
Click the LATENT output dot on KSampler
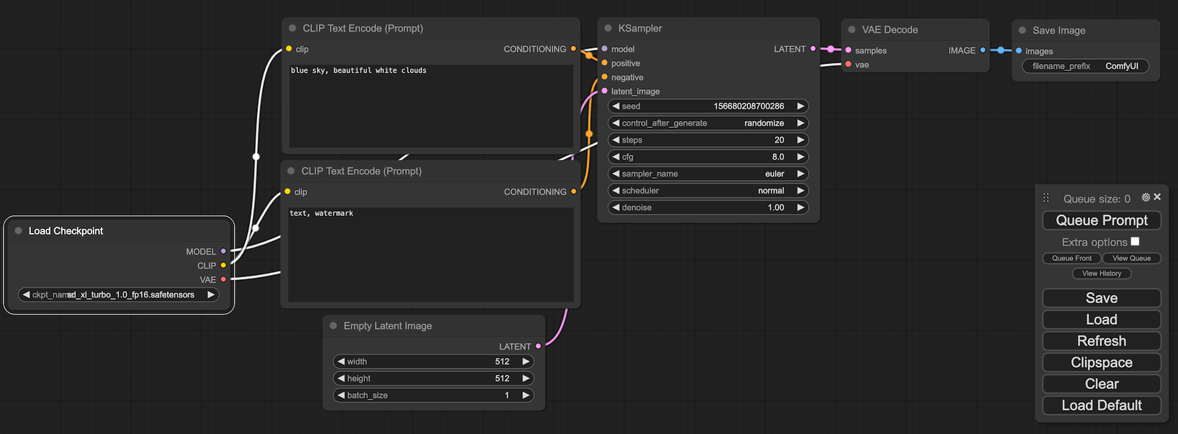coord(813,49)
